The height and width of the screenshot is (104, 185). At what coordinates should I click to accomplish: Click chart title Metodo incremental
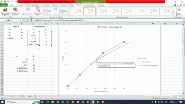[x=110, y=27]
